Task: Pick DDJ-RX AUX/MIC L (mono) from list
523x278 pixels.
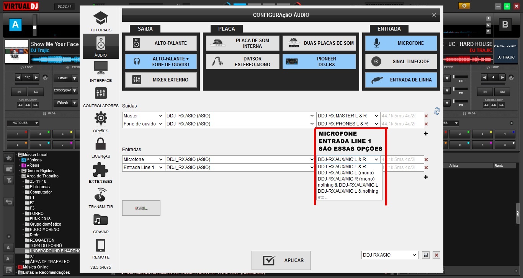Action: click(346, 173)
